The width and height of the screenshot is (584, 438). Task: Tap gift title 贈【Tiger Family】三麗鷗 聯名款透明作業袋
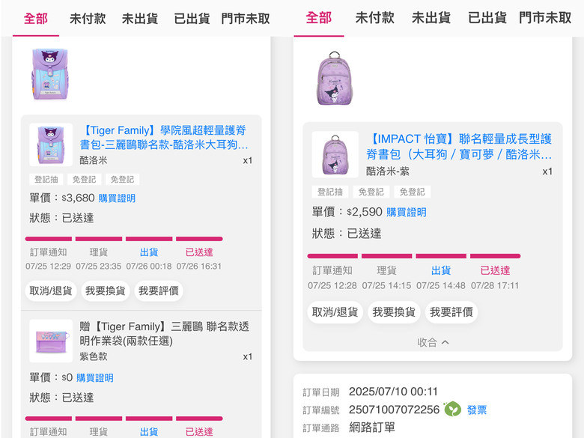(x=164, y=334)
